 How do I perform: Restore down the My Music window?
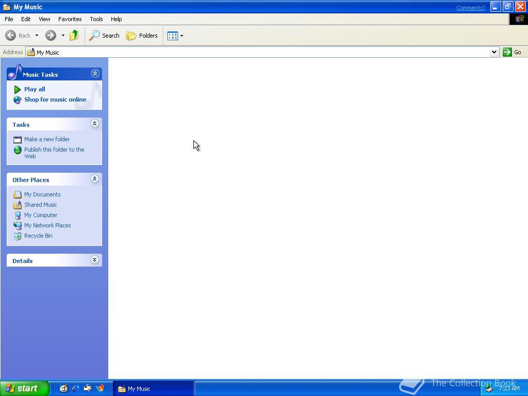(508, 7)
